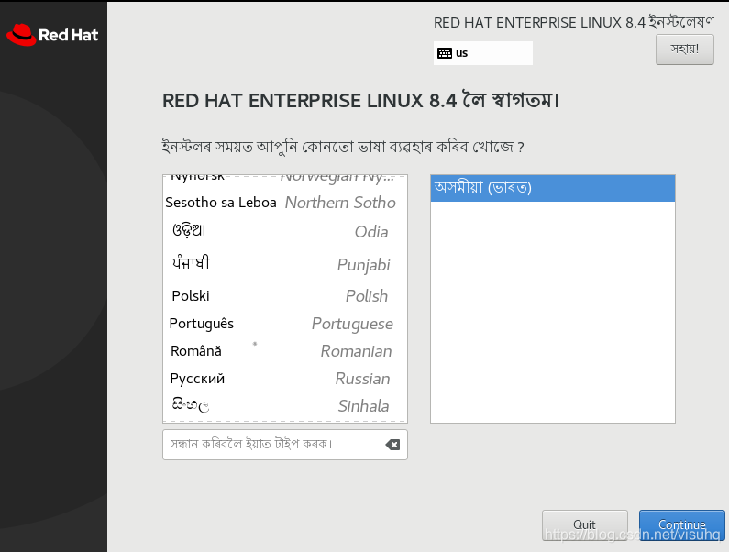The width and height of the screenshot is (729, 552).
Task: Click the Red Hat logo in the sidebar
Action: click(52, 35)
